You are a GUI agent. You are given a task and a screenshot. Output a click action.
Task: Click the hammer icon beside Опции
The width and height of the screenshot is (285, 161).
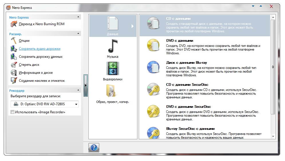pyautogui.click(x=14, y=41)
